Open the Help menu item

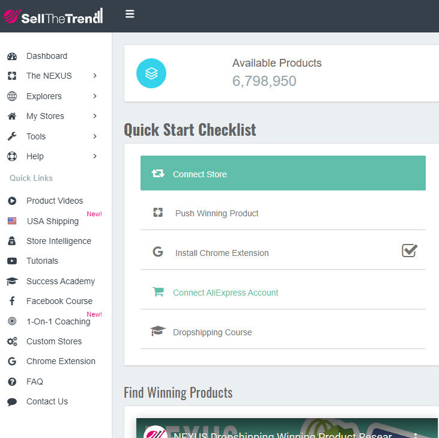coord(35,156)
